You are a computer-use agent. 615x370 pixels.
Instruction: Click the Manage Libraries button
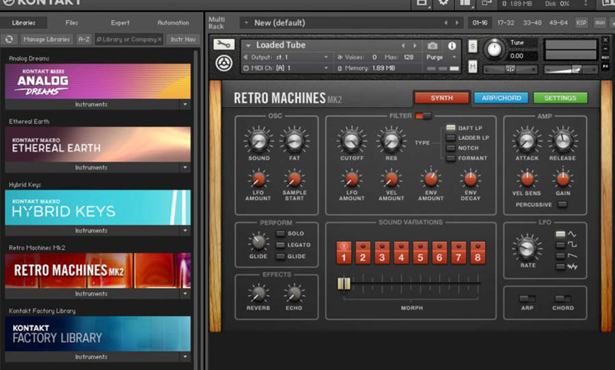click(46, 40)
